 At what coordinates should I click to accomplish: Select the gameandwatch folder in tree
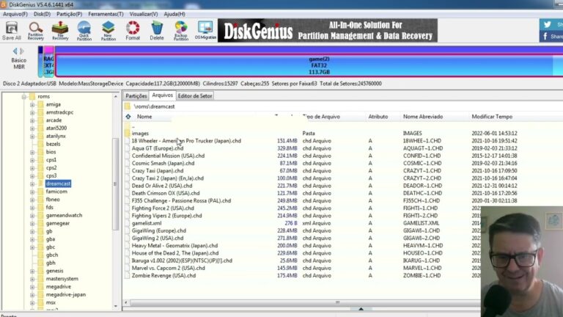coord(64,215)
